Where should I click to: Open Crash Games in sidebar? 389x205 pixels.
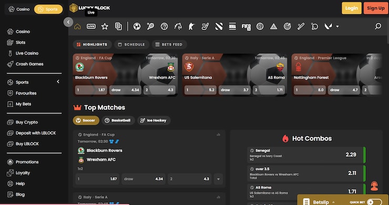[25, 64]
